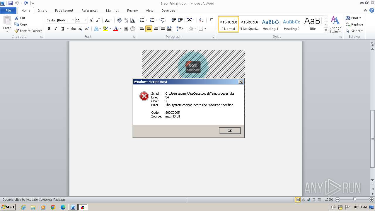The image size is (375, 211).
Task: Open the red font color button
Action: 116,29
